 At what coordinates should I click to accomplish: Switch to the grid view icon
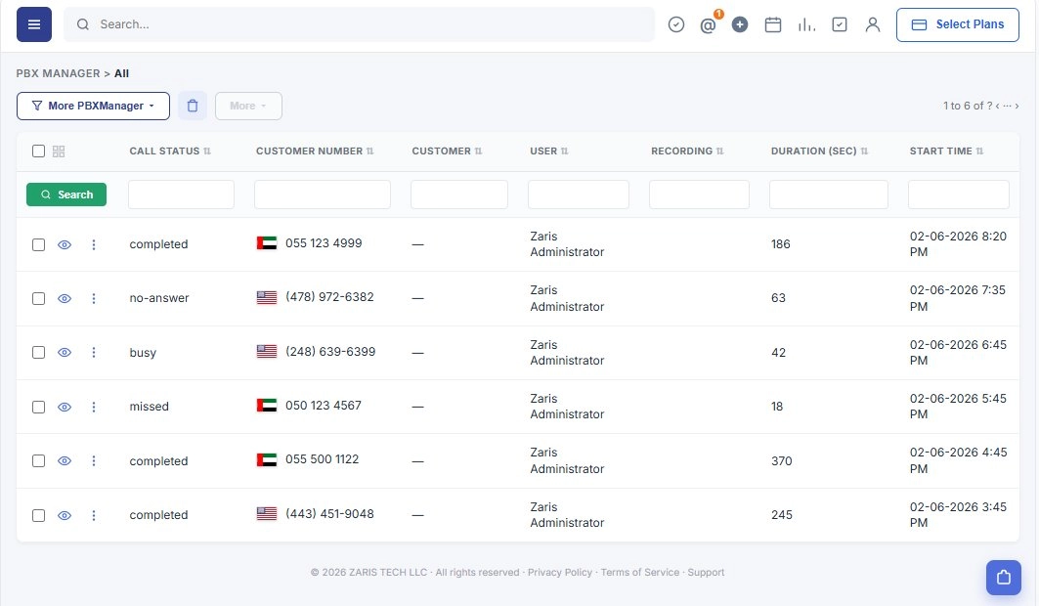click(x=59, y=151)
